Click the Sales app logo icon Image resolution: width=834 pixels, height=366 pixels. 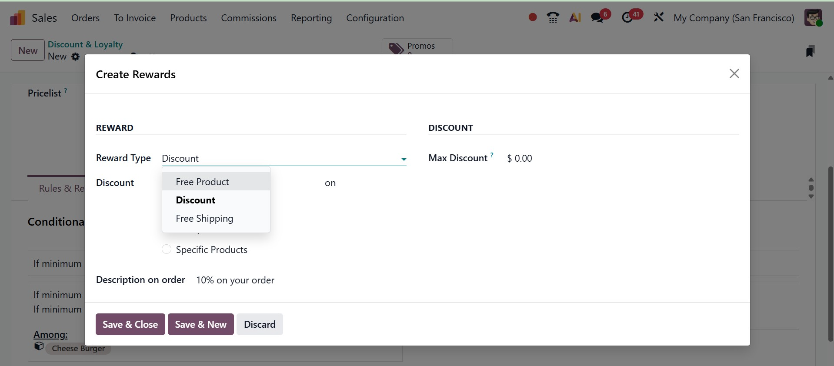pos(17,18)
